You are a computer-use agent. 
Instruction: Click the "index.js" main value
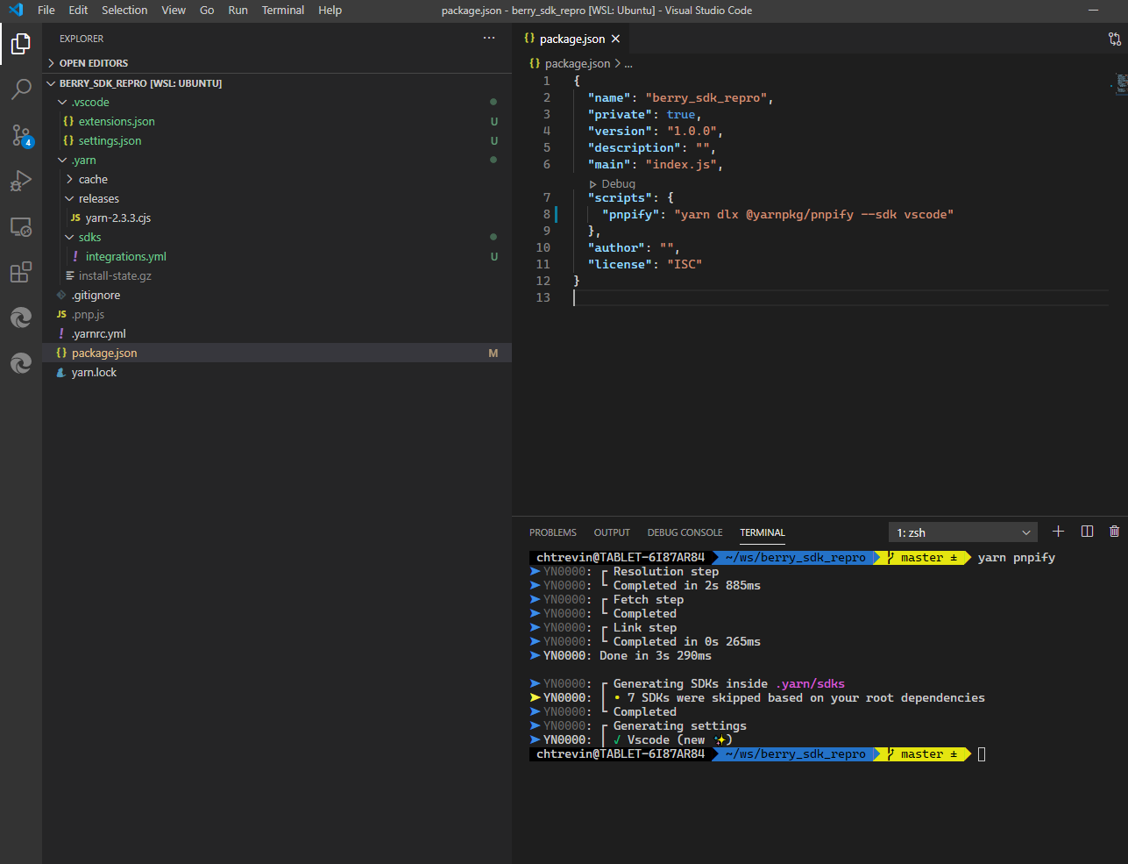point(681,164)
